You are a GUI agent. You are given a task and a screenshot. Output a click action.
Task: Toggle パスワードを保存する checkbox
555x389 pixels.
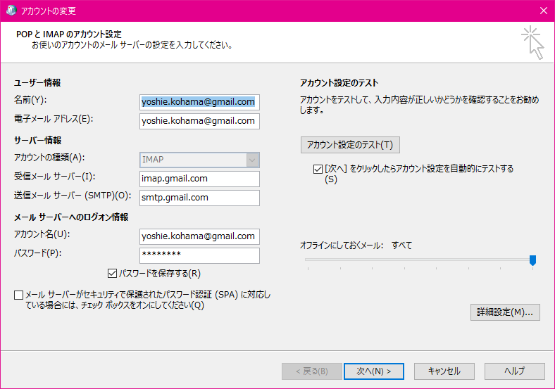[x=112, y=274]
